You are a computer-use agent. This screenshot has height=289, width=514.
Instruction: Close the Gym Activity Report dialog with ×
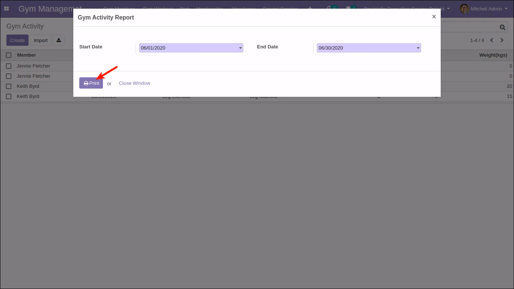[x=434, y=17]
